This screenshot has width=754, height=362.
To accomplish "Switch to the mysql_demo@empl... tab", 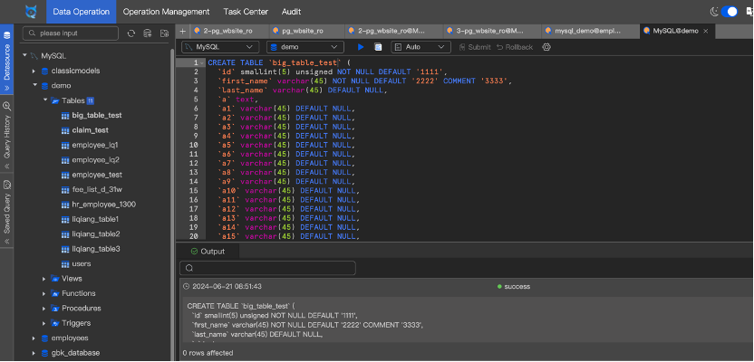I will click(x=589, y=31).
